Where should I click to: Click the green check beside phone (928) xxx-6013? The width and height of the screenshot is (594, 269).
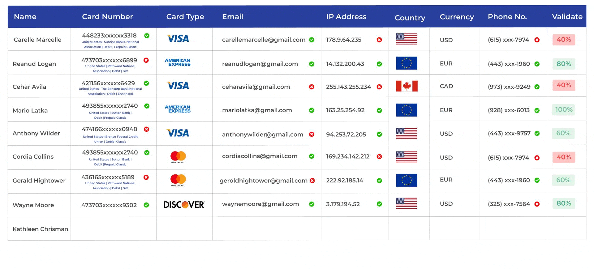pyautogui.click(x=537, y=110)
